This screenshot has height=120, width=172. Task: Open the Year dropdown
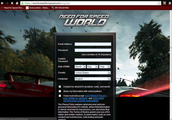[x=105, y=67]
